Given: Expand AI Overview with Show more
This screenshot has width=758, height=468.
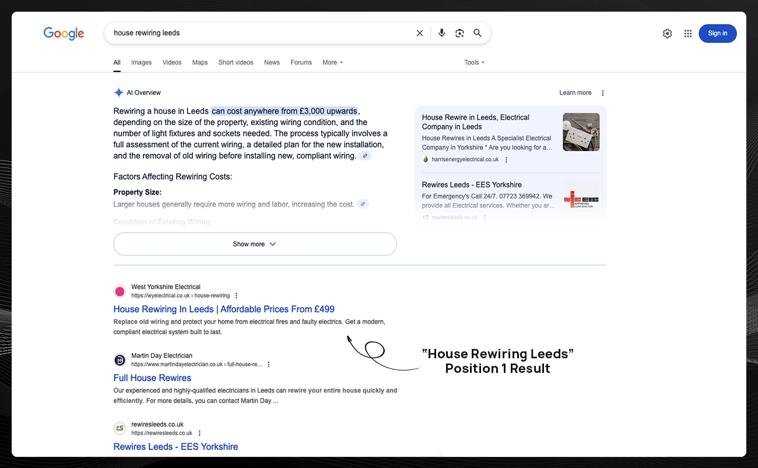Looking at the screenshot, I should 255,244.
